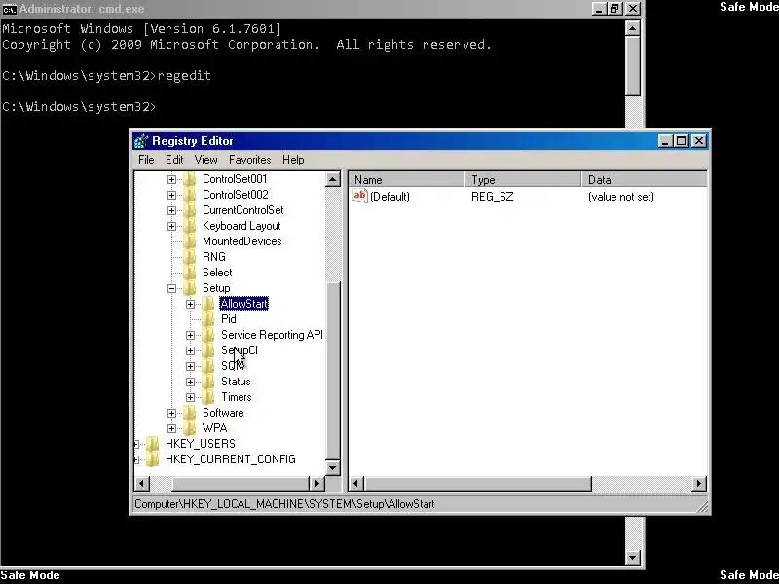779x584 pixels.
Task: Expand the WPA key
Action: (171, 428)
